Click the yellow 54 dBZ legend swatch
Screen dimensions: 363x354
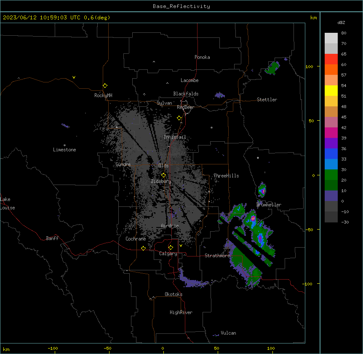tap(331, 90)
